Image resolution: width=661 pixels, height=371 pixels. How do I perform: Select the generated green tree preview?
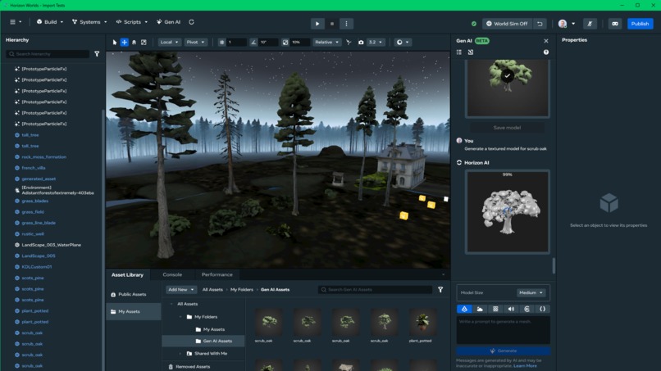click(507, 88)
